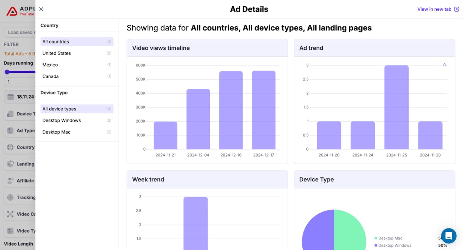Click the 2024-11-21 bar in Video views timeline

coord(165,135)
